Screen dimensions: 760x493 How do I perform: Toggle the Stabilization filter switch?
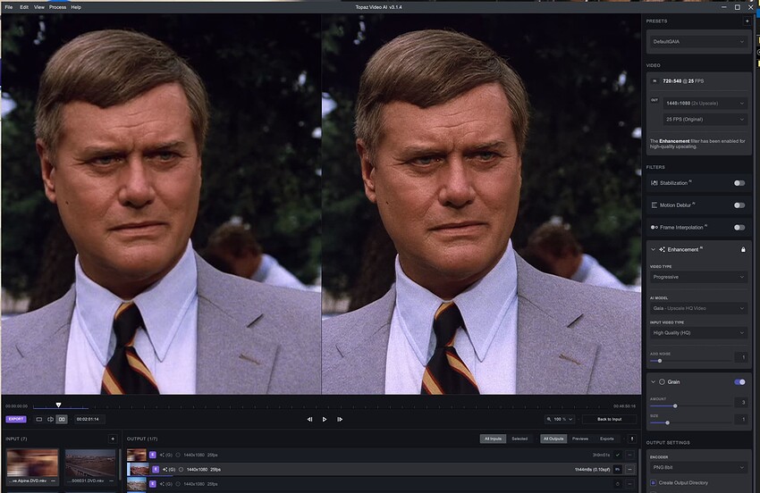(x=739, y=183)
